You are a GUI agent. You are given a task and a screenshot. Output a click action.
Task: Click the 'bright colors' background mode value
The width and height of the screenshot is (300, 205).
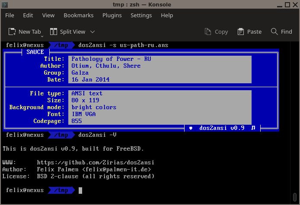94,107
